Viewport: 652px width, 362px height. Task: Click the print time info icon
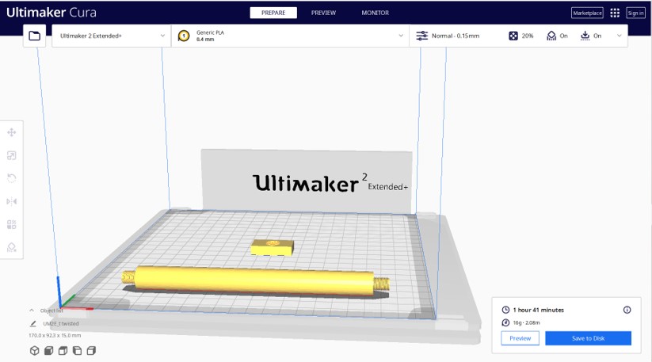[x=627, y=310]
